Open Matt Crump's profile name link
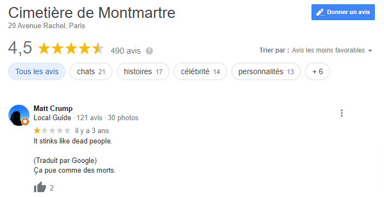The height and width of the screenshot is (197, 384). point(53,108)
